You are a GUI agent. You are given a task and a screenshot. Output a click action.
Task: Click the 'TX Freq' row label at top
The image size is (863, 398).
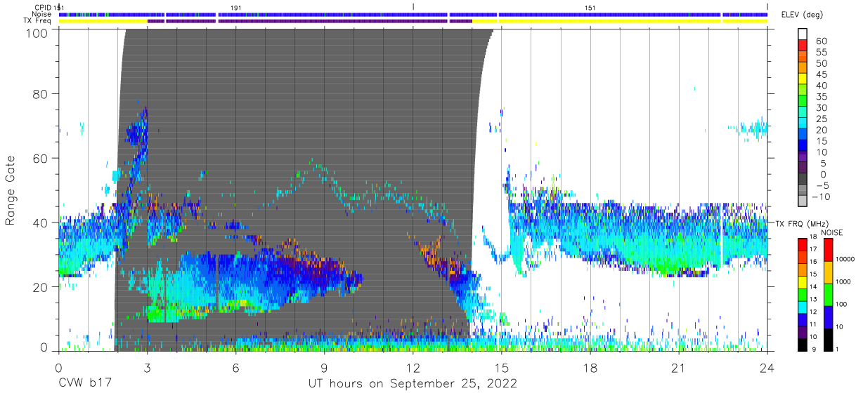(x=37, y=21)
